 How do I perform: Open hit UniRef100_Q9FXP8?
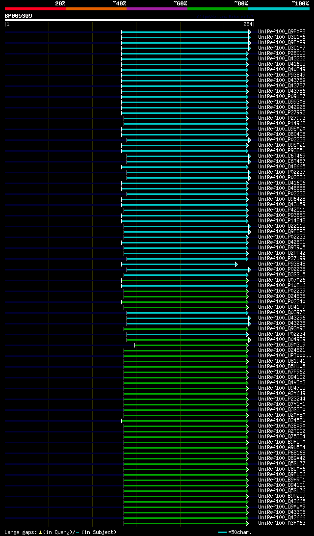(x=282, y=32)
